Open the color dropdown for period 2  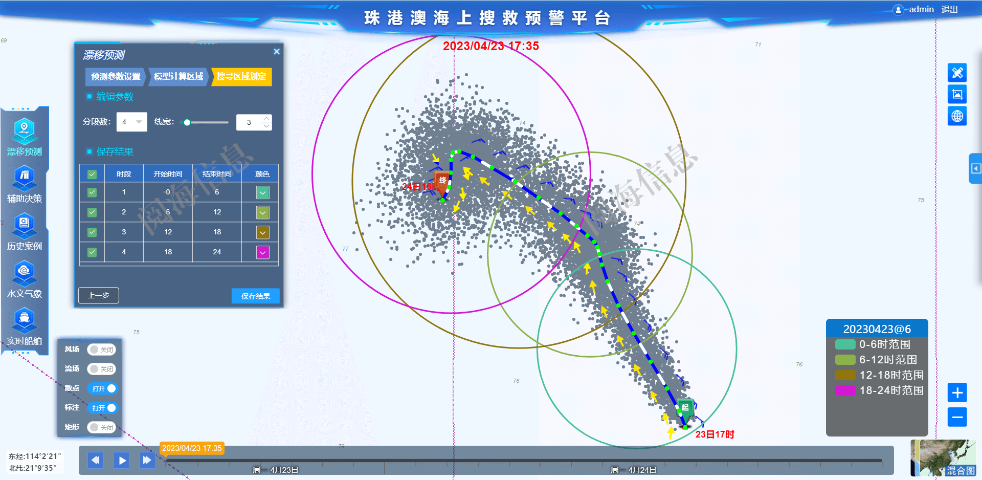pyautogui.click(x=262, y=212)
